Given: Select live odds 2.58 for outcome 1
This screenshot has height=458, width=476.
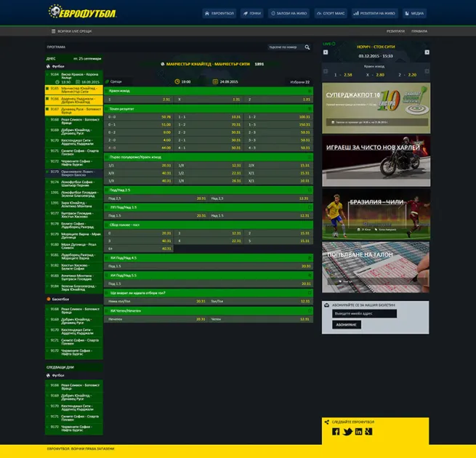Looking at the screenshot, I should 347,75.
